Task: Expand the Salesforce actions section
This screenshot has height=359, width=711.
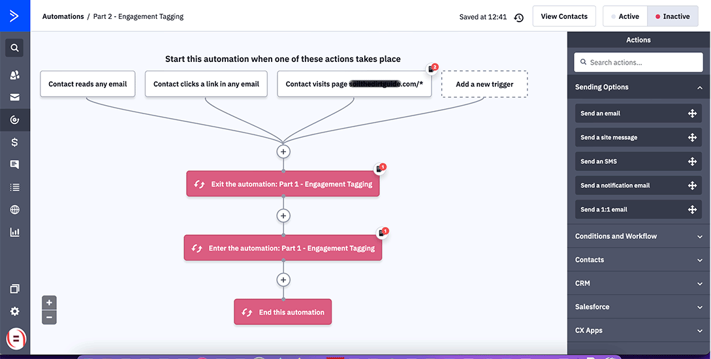Action: tap(639, 307)
